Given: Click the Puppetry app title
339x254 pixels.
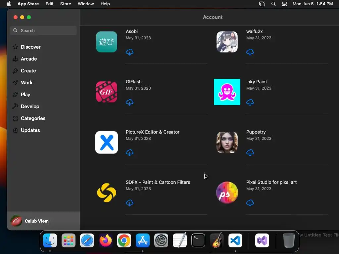Looking at the screenshot, I should (256, 132).
